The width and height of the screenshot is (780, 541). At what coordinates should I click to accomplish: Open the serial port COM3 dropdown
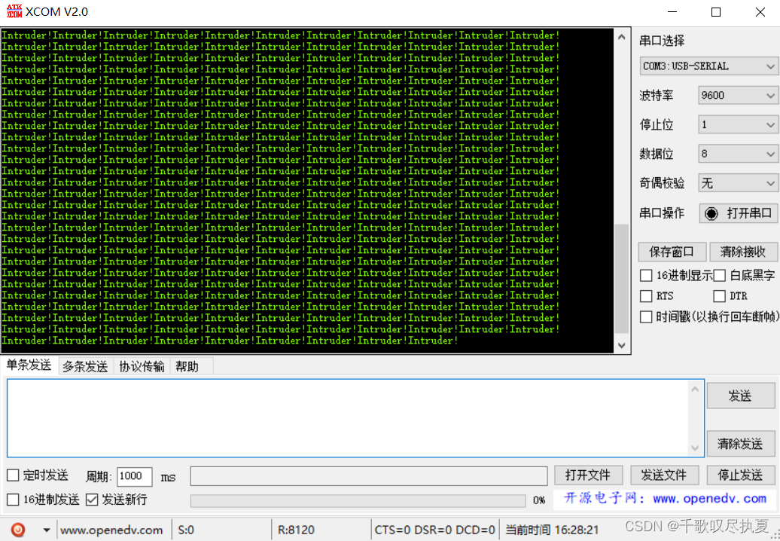pyautogui.click(x=709, y=66)
